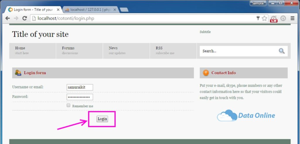300x144 pixels.
Task: Click the Password label
Action: tap(20, 96)
